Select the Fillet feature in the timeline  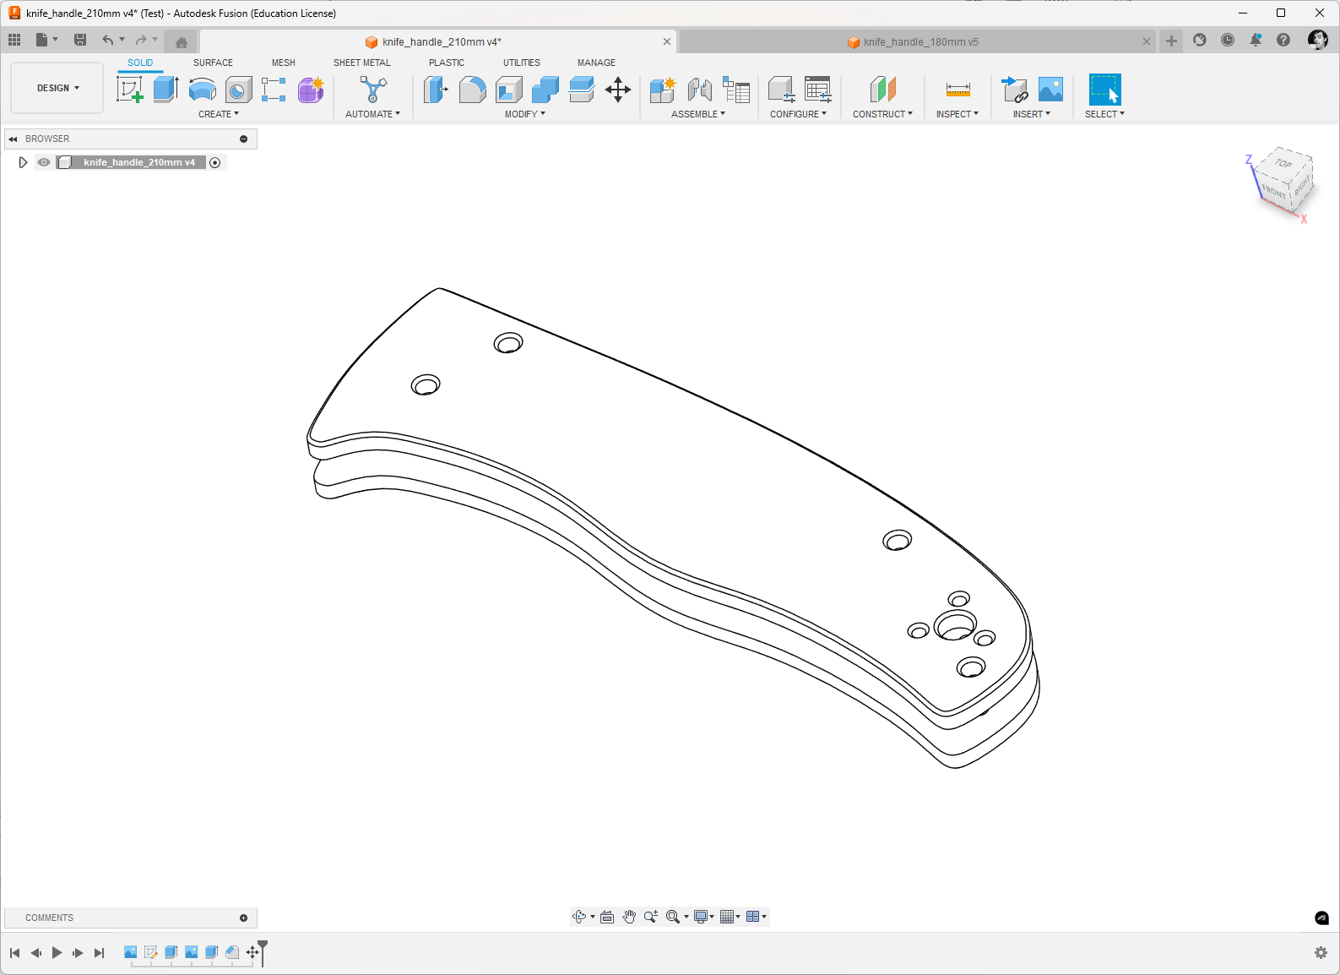[231, 952]
